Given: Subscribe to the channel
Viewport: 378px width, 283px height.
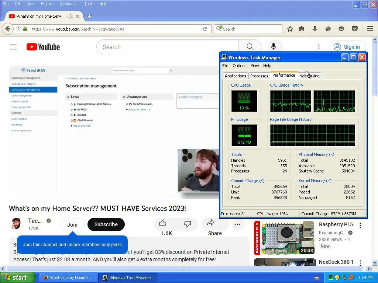Looking at the screenshot, I should click(106, 224).
